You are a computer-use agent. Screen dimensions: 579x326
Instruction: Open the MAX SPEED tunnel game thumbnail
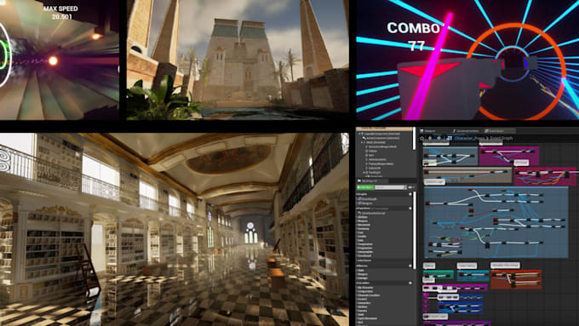click(60, 60)
